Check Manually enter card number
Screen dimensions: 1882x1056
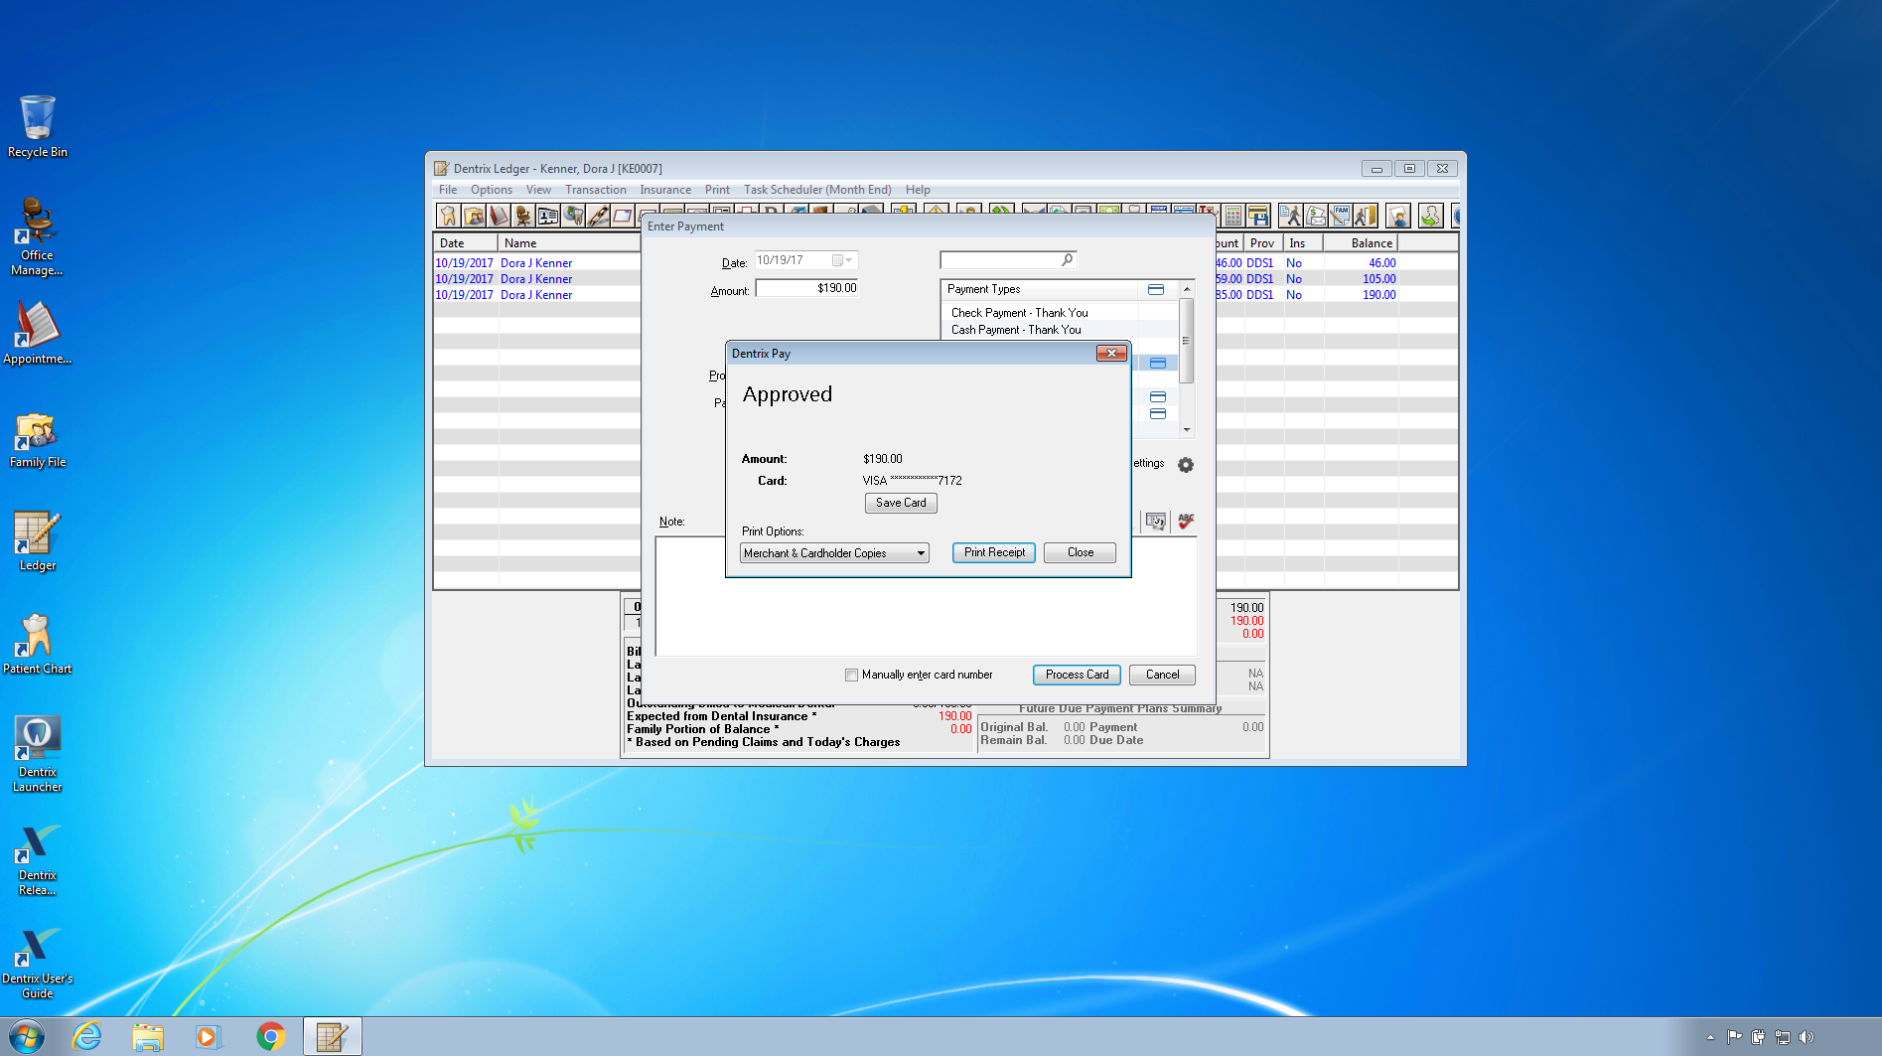tap(851, 675)
